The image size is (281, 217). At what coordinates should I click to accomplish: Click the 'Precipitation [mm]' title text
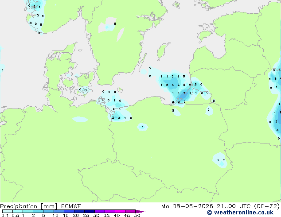point(29,206)
